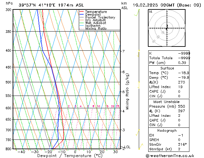
Task: Click the 500 hPa pressure label
Action: 9,82
